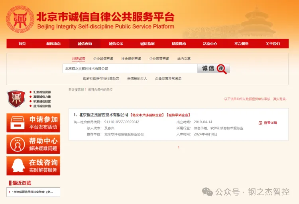Click the company name search input field
This screenshot has height=204, width=299.
[130, 68]
